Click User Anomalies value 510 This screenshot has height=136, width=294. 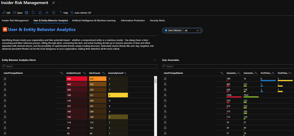(228, 101)
